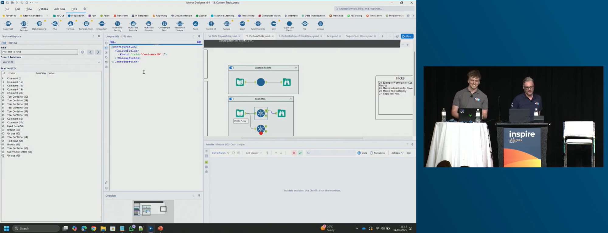This screenshot has width=608, height=233.
Task: Select the Random % Sample tool
Action: tap(180, 25)
